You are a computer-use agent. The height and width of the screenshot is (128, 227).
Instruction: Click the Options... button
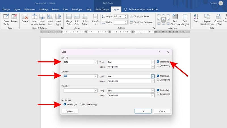pos(70,112)
